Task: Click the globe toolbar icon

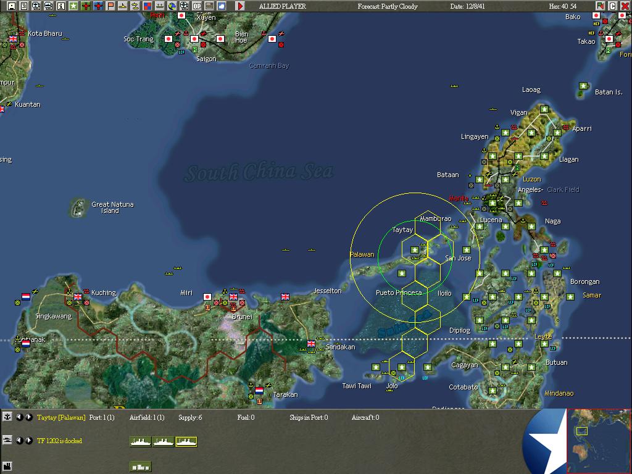Action: pyautogui.click(x=172, y=6)
